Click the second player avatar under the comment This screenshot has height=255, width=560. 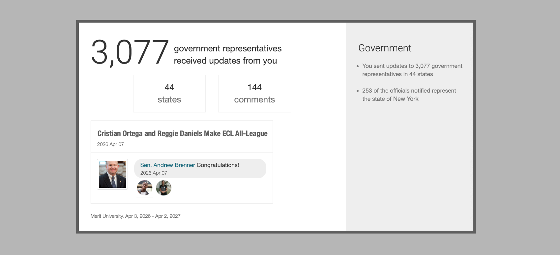tap(163, 188)
